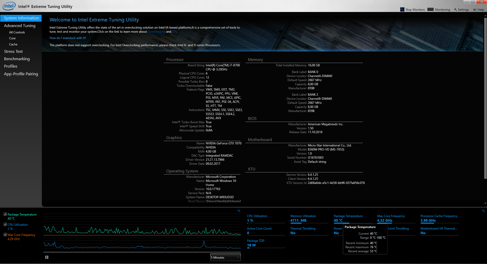Click the Limit Throttling monitor label
The height and width of the screenshot is (264, 487).
pyautogui.click(x=398, y=229)
